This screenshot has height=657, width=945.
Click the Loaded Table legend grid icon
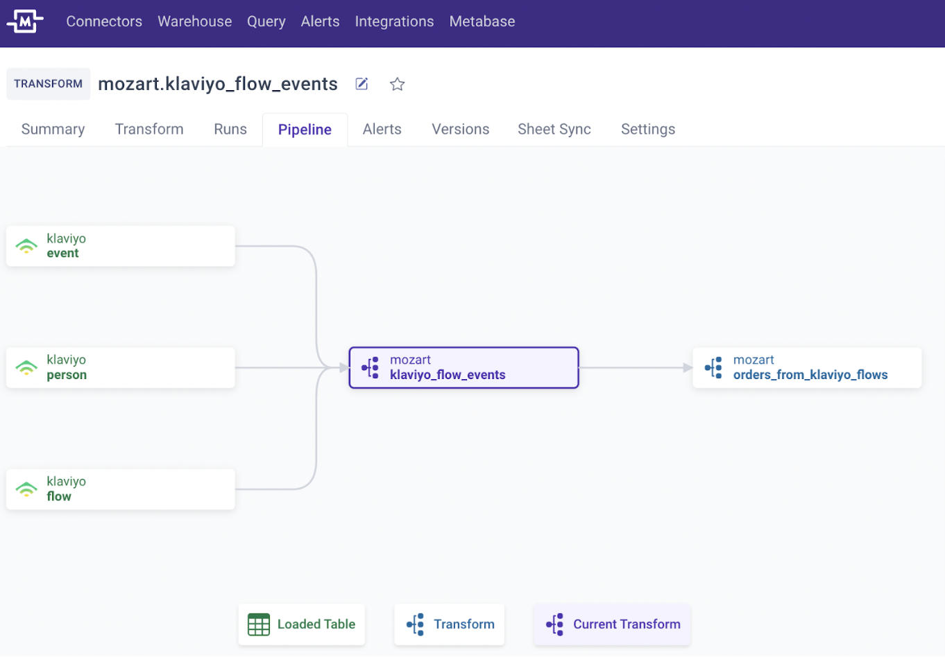coord(259,624)
